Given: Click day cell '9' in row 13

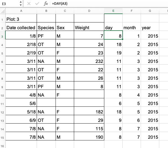Looking at the screenshot, I should (113, 119).
